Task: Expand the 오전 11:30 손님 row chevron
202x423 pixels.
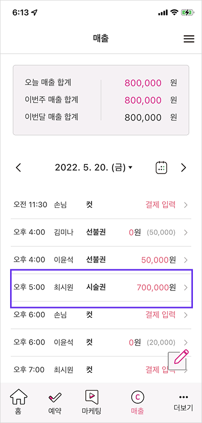Action: [185, 205]
